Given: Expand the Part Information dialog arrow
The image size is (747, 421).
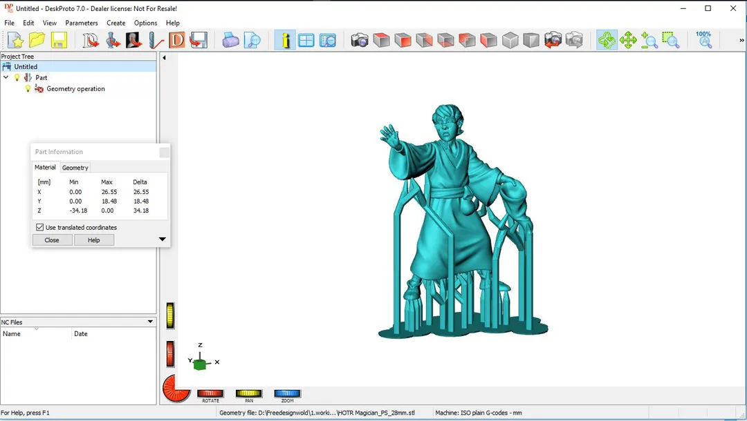Looking at the screenshot, I should 162,239.
